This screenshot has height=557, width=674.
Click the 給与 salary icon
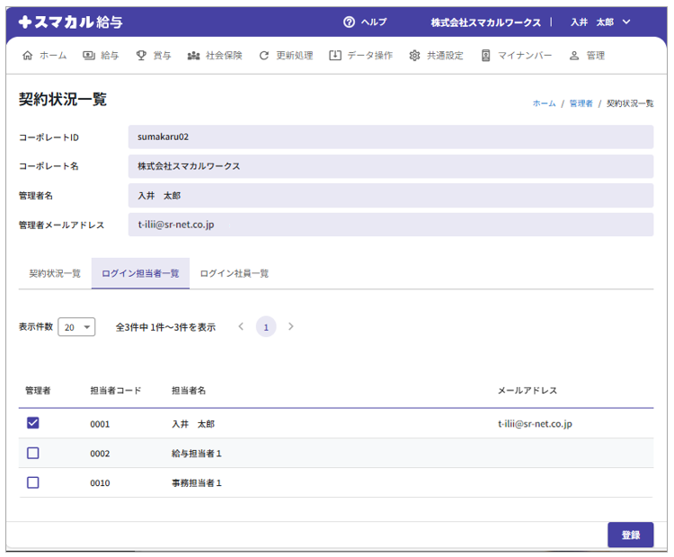(x=89, y=56)
